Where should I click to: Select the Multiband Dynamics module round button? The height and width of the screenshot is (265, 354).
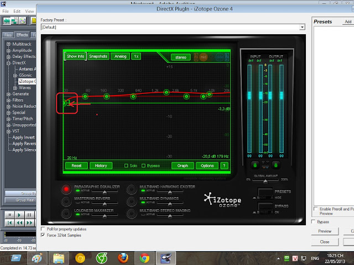pyautogui.click(x=132, y=201)
